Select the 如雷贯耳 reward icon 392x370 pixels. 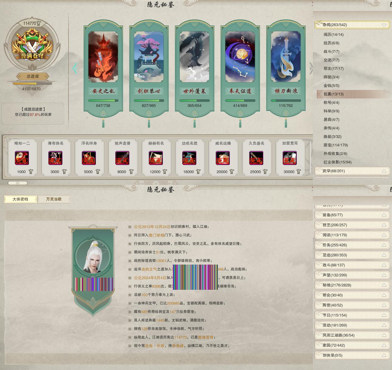pos(290,158)
